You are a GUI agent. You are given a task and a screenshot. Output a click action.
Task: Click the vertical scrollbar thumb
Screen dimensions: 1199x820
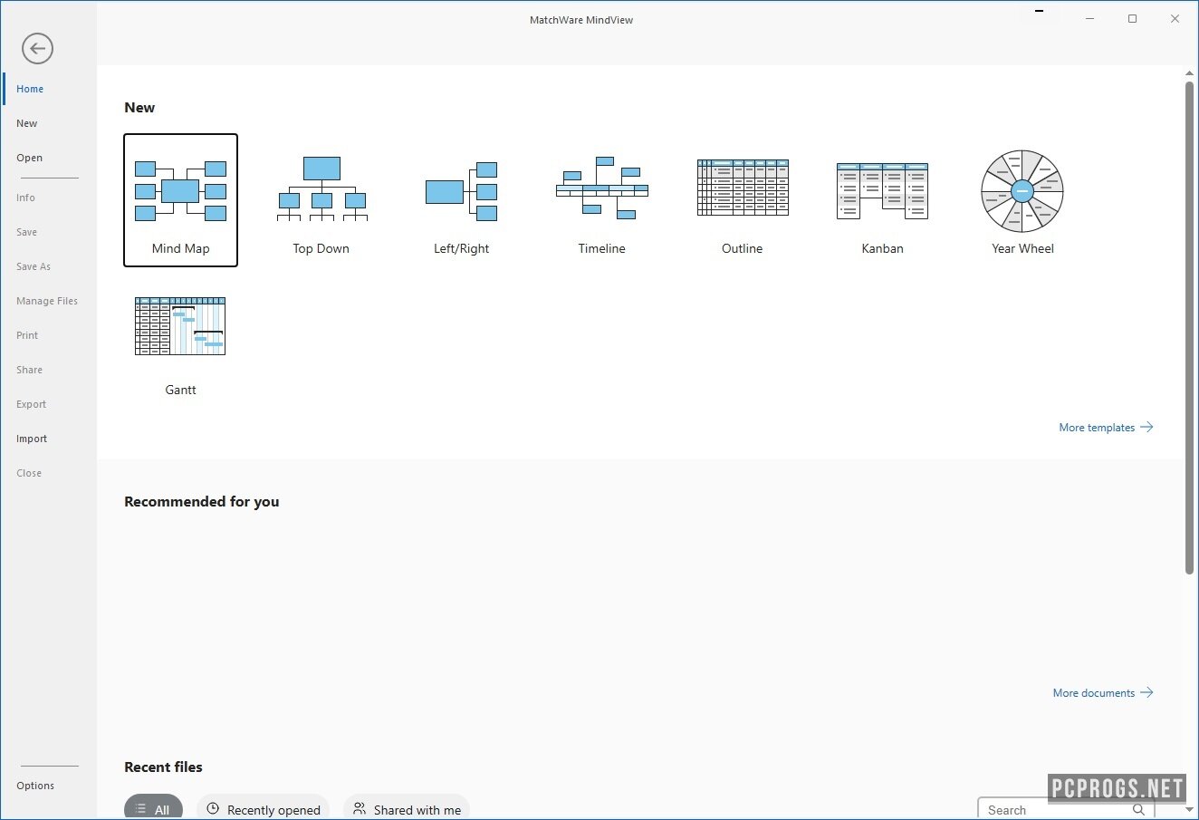pyautogui.click(x=1190, y=327)
